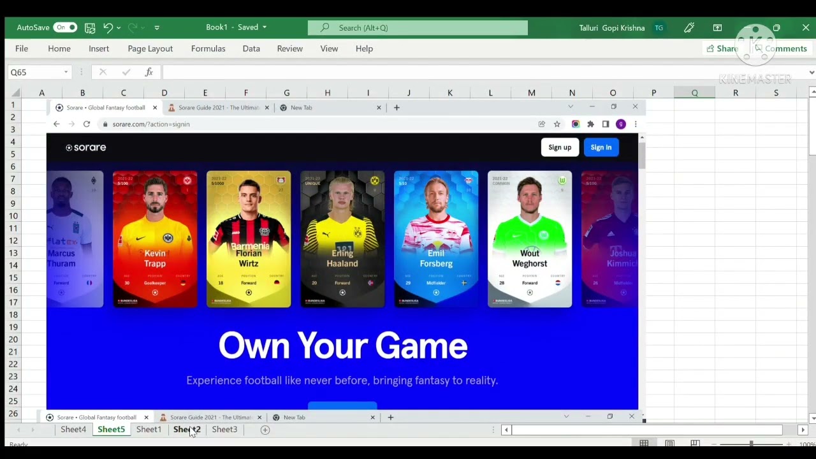Select row 1 header
Screen dimensions: 816x459
coord(13,105)
